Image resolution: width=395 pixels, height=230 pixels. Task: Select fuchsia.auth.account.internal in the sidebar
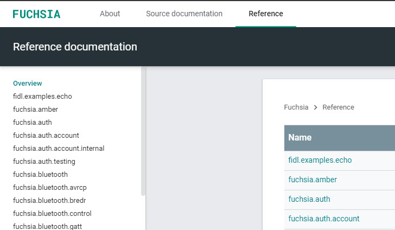(x=59, y=149)
